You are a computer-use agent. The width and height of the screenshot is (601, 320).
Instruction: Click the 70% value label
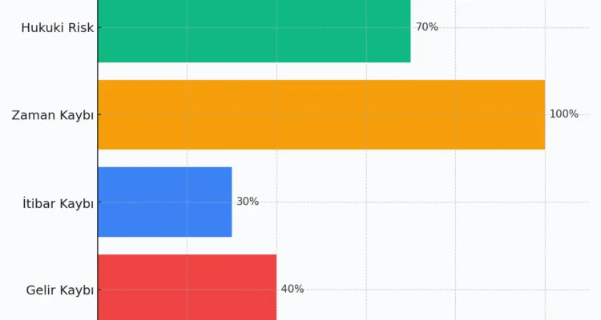[426, 27]
